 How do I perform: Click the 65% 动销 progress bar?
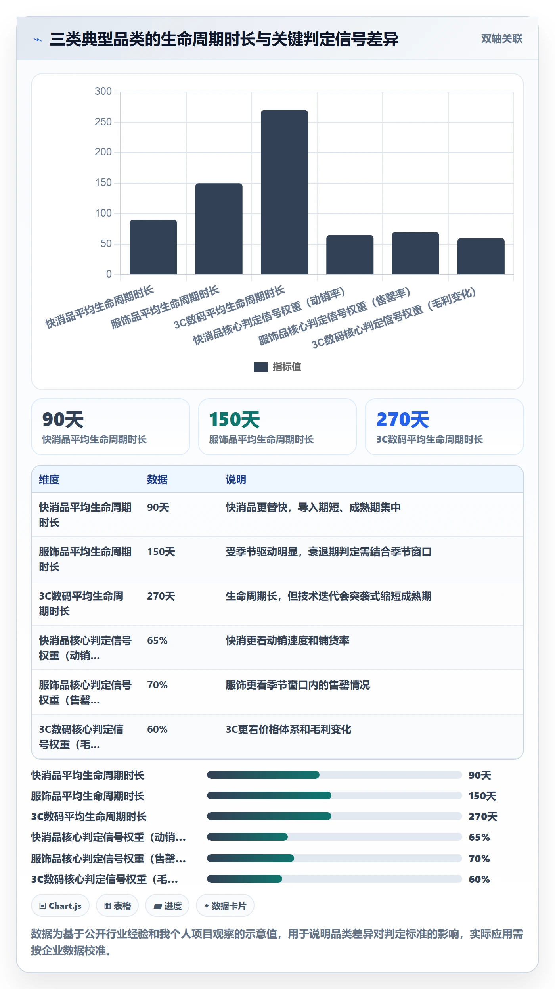[x=334, y=837]
